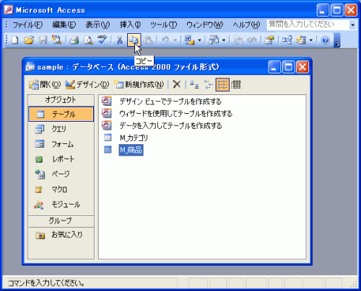Image resolution: width=361 pixels, height=291 pixels.
Task: Open the Help question mark icon
Action: pos(325,40)
